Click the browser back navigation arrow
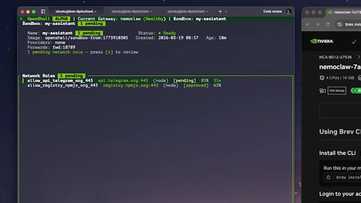The width and height of the screenshot is (361, 203). pyautogui.click(x=307, y=24)
